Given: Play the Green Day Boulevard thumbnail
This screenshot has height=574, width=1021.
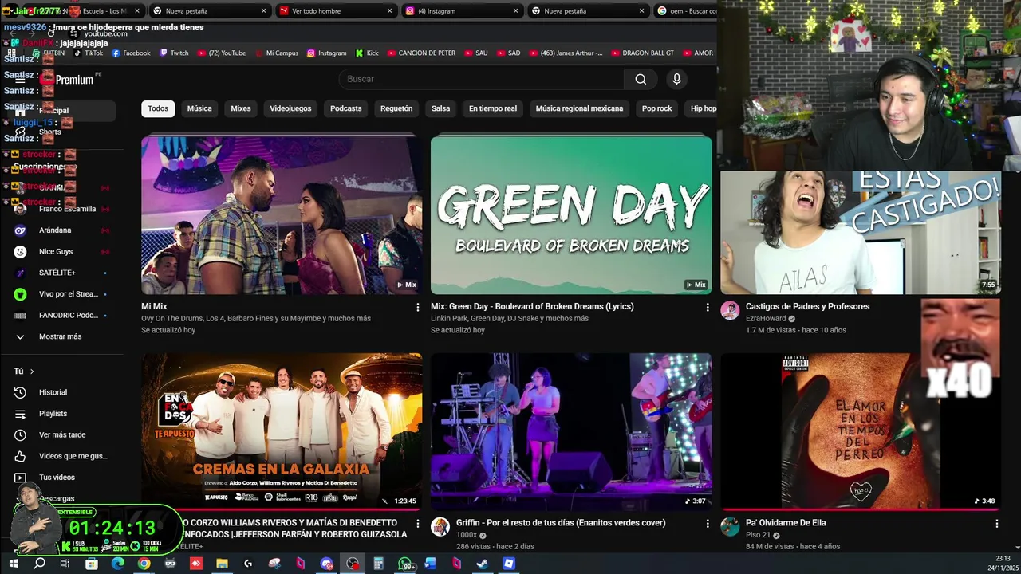Looking at the screenshot, I should [x=571, y=215].
